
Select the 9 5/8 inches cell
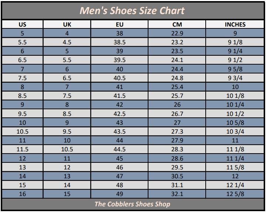(x=235, y=69)
